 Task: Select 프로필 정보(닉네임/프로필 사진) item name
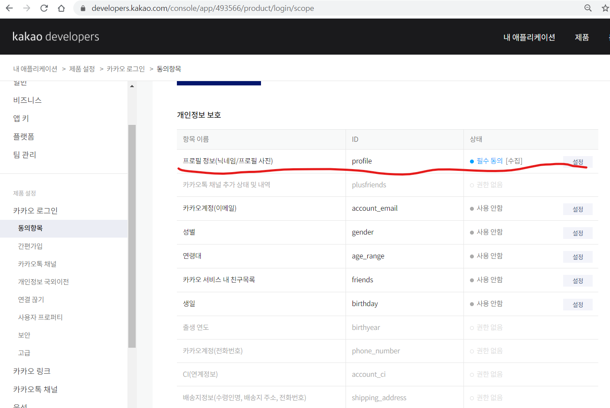pyautogui.click(x=228, y=161)
